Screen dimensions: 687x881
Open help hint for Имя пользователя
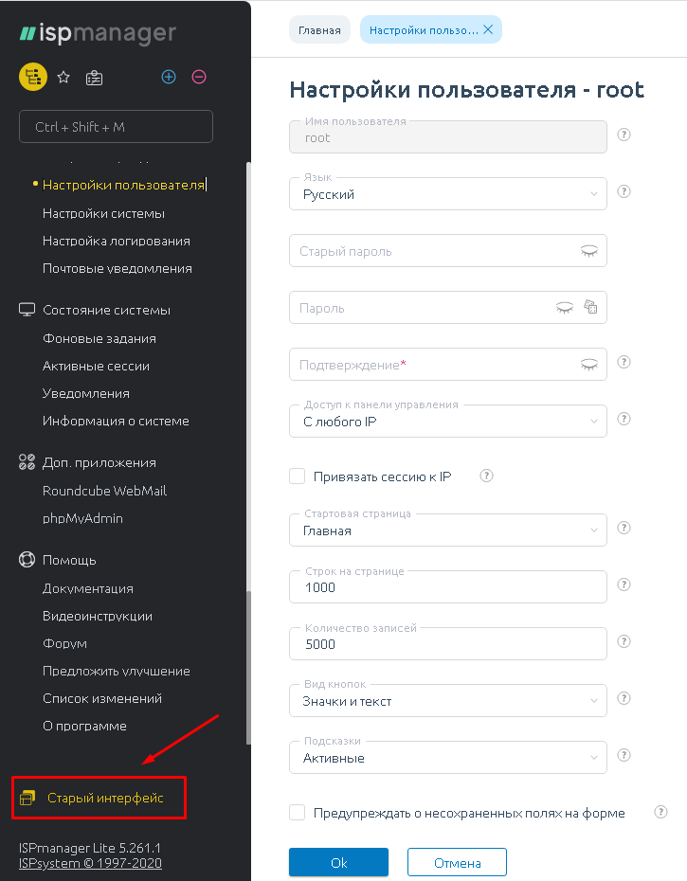(x=624, y=135)
